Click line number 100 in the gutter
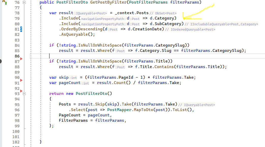This screenshot has height=147, width=265. [x=16, y=131]
